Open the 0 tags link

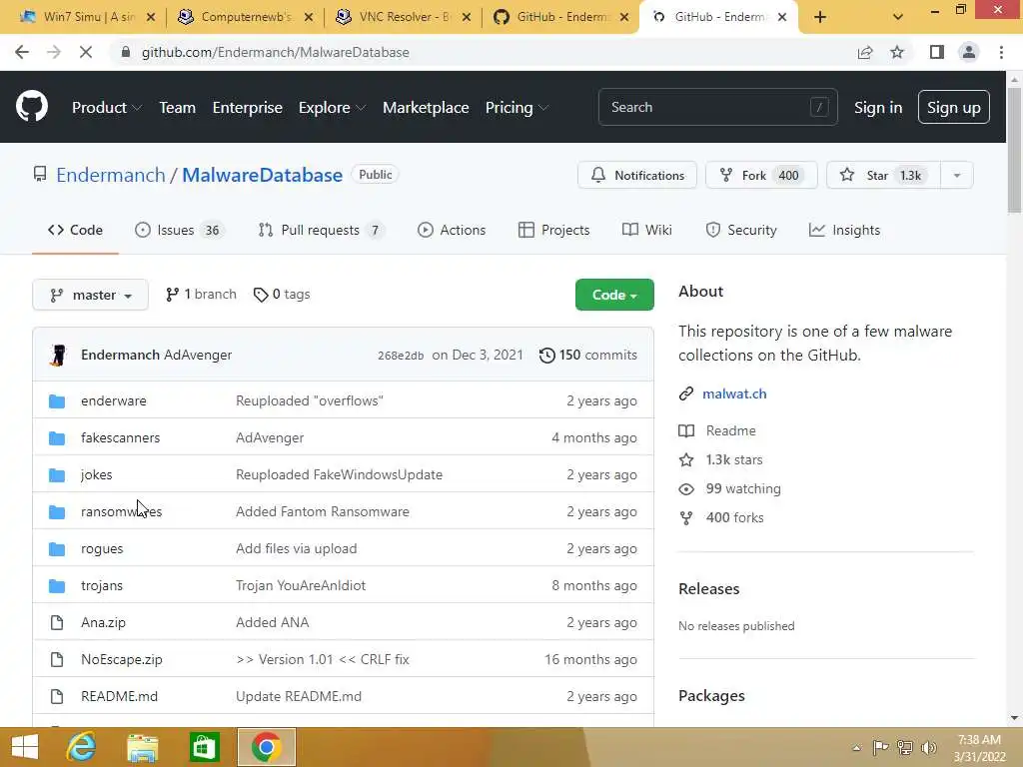282,295
